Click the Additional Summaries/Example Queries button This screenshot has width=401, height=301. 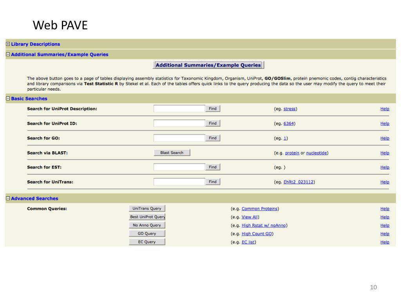click(x=208, y=65)
